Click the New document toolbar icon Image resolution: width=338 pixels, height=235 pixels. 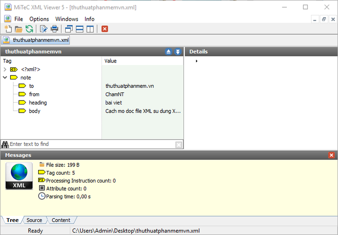[x=8, y=29]
